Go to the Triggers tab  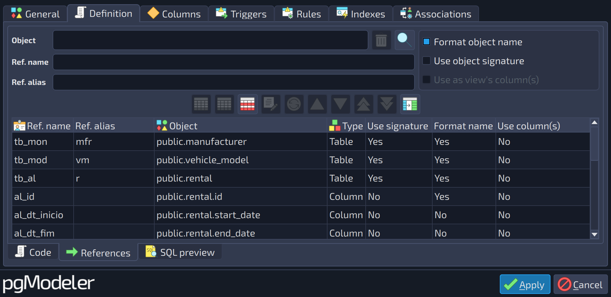[241, 14]
